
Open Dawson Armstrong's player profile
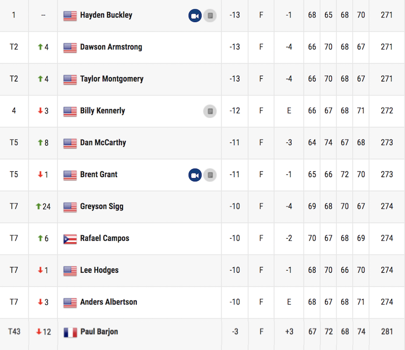tap(111, 47)
